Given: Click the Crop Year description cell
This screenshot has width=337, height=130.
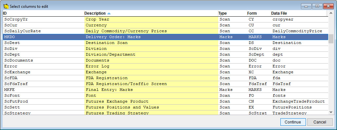Looking at the screenshot, I should tap(151, 19).
